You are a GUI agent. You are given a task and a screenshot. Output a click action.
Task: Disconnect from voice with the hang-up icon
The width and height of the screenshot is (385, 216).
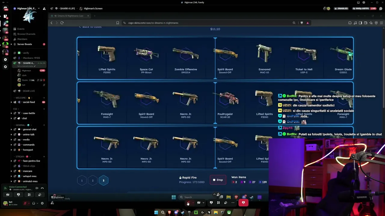42,188
